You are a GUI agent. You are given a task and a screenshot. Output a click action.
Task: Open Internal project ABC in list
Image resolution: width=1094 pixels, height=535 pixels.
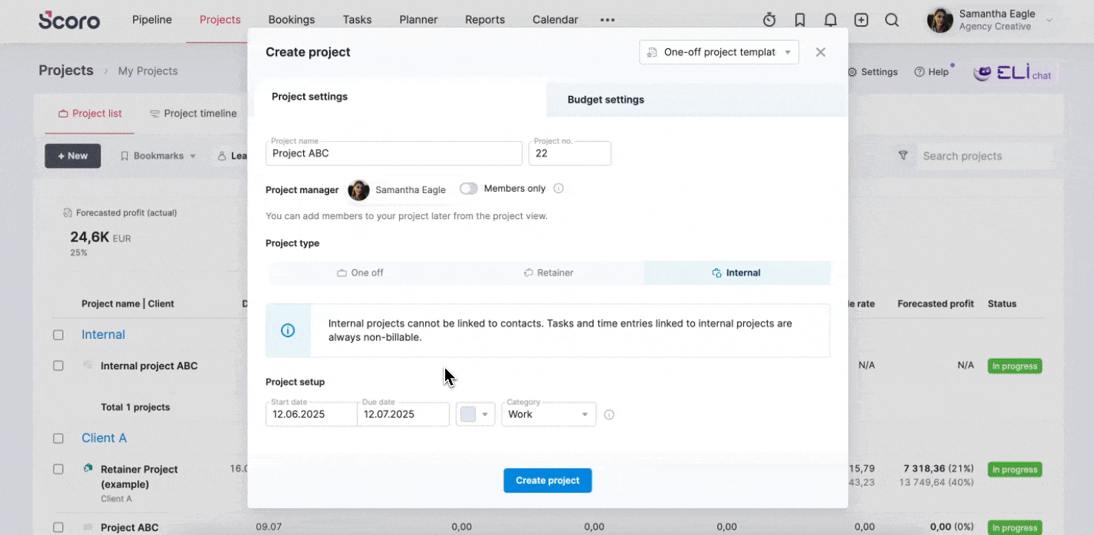pyautogui.click(x=149, y=366)
